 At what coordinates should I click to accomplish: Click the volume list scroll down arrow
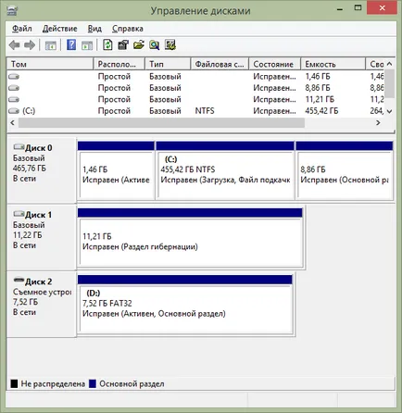pyautogui.click(x=390, y=111)
